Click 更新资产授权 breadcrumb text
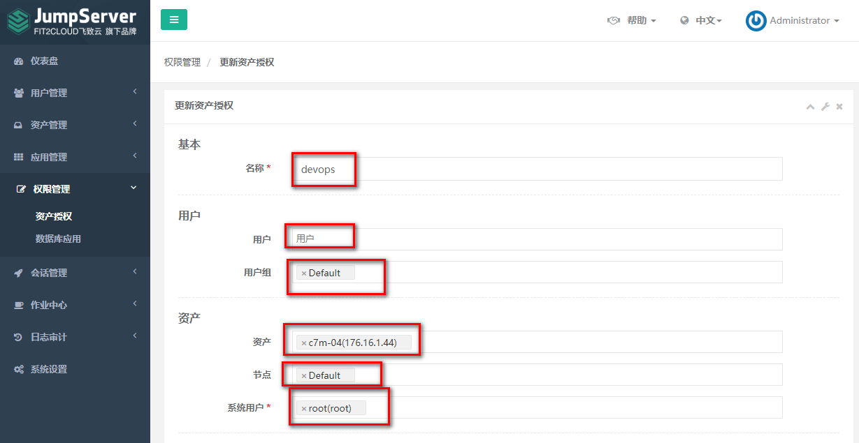Screen dimensions: 859x443 click(247, 62)
